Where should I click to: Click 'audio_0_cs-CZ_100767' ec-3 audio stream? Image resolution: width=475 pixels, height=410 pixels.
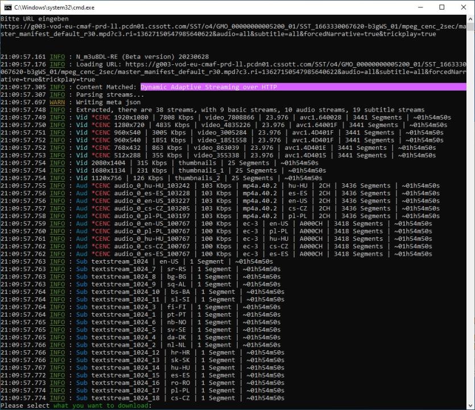click(x=152, y=246)
